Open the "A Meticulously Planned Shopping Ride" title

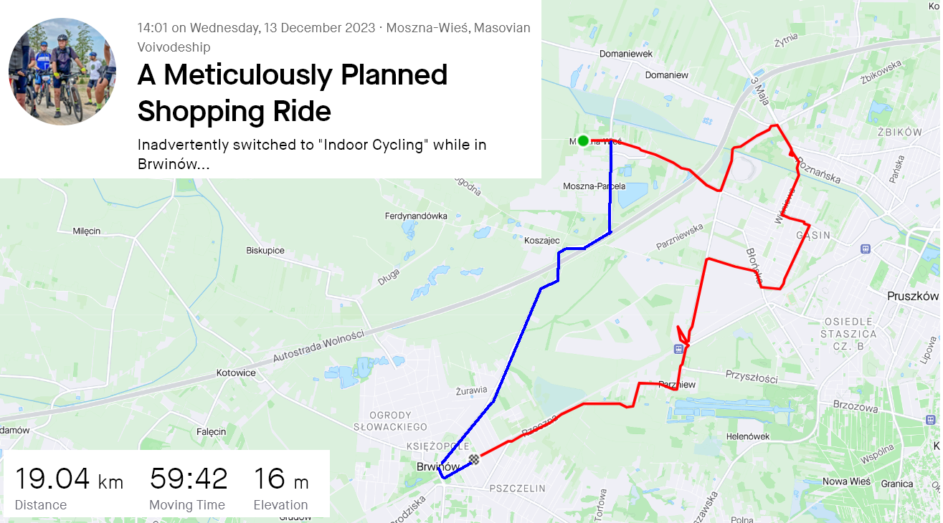pyautogui.click(x=293, y=93)
